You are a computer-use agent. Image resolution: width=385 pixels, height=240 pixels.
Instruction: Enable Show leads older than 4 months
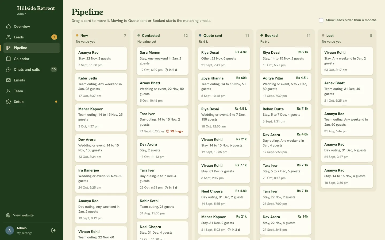[x=321, y=20]
